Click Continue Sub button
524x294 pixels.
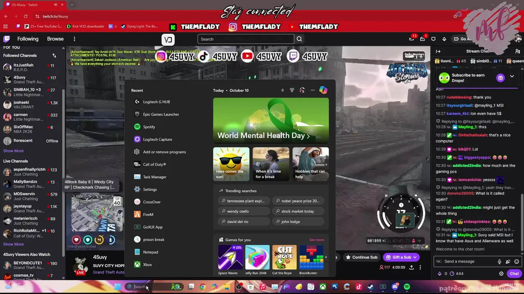pyautogui.click(x=361, y=257)
